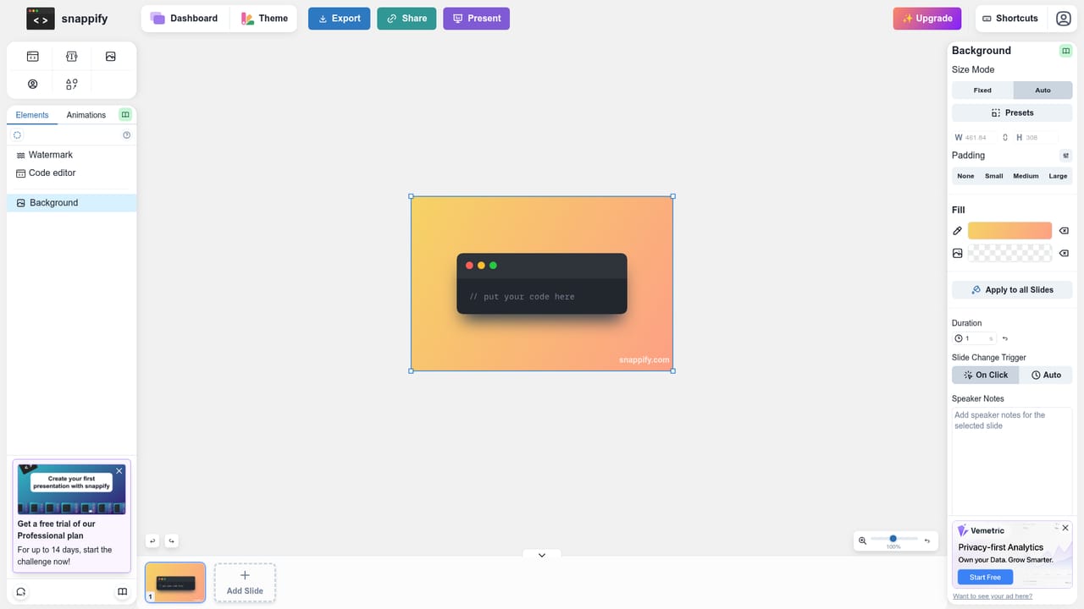The image size is (1084, 609).
Task: Switch to the Elements tab
Action: pyautogui.click(x=32, y=115)
